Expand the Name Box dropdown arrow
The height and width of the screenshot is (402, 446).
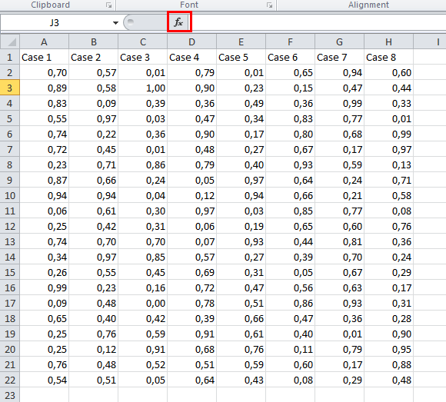[115, 22]
